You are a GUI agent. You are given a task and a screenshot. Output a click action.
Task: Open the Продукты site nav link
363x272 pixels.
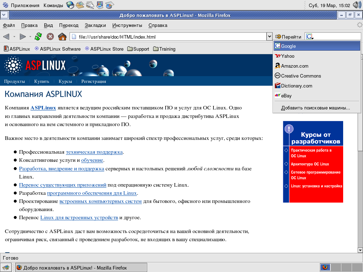(14, 81)
